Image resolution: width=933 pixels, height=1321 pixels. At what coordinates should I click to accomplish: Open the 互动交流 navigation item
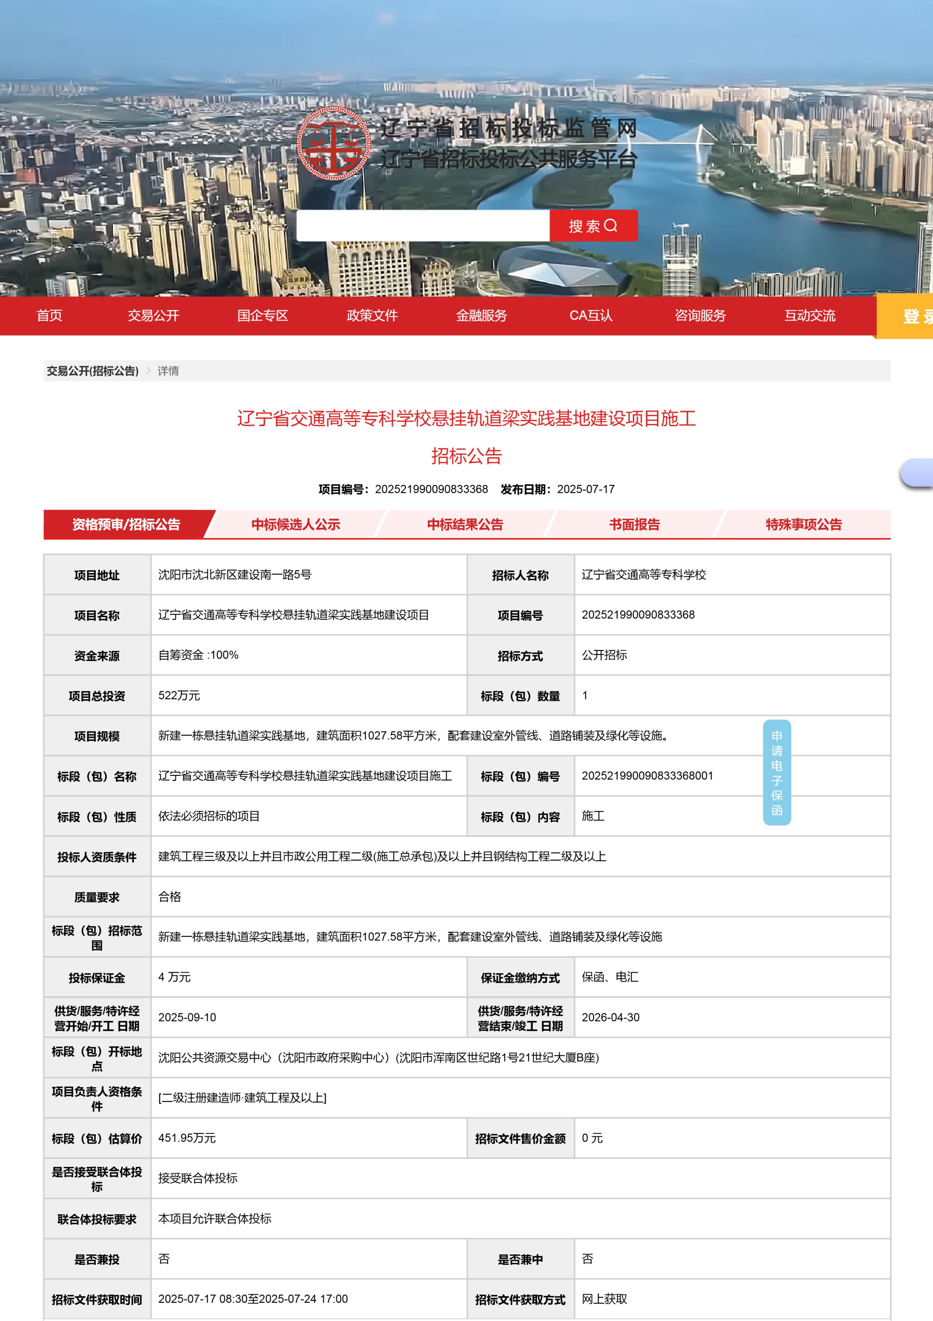(810, 315)
